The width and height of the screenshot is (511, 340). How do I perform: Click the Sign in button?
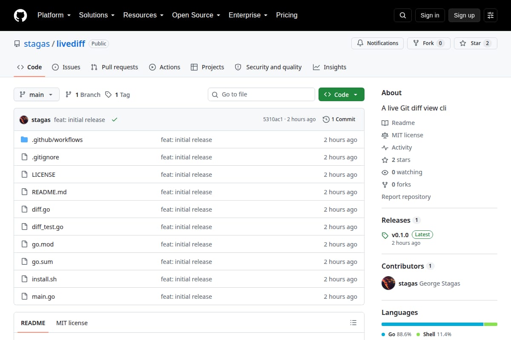click(430, 15)
